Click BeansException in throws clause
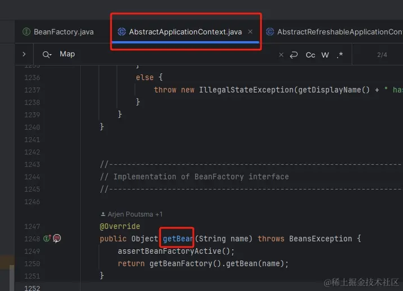This screenshot has width=403, height=291. [x=321, y=239]
